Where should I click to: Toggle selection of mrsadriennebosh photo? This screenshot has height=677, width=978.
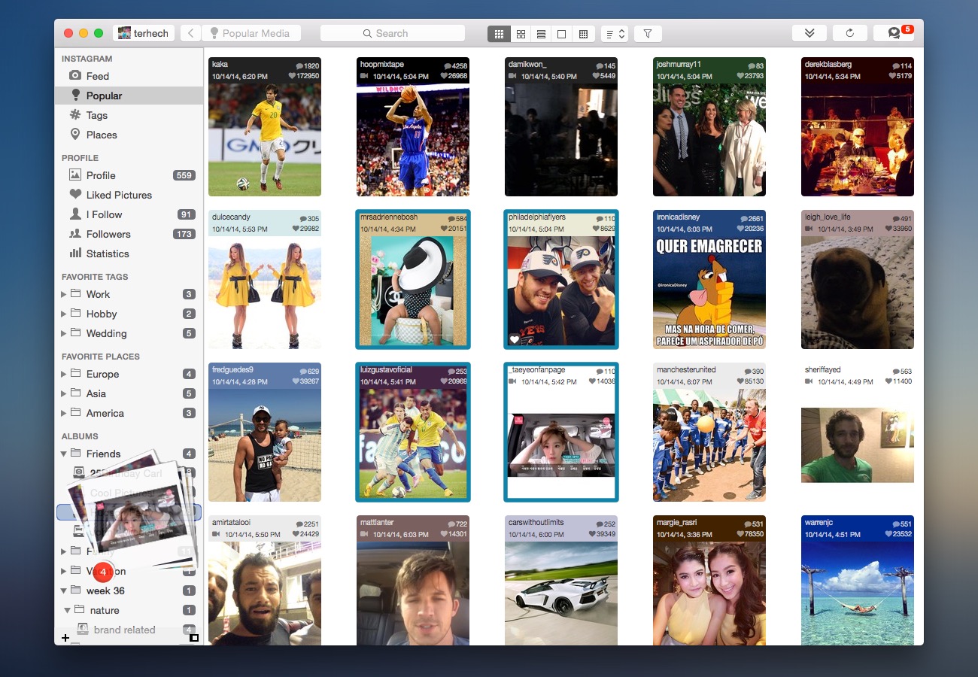[x=413, y=280]
